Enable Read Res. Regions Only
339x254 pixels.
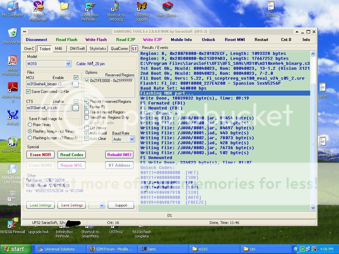click(x=86, y=117)
